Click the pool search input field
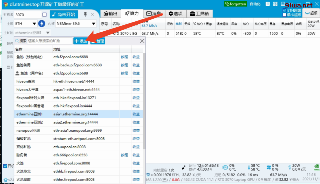320x184 pixels. 49,41
